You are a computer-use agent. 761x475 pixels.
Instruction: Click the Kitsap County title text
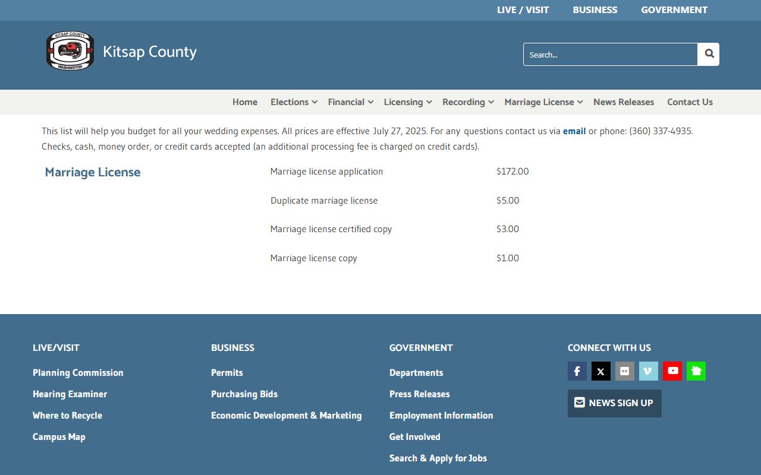pos(150,52)
